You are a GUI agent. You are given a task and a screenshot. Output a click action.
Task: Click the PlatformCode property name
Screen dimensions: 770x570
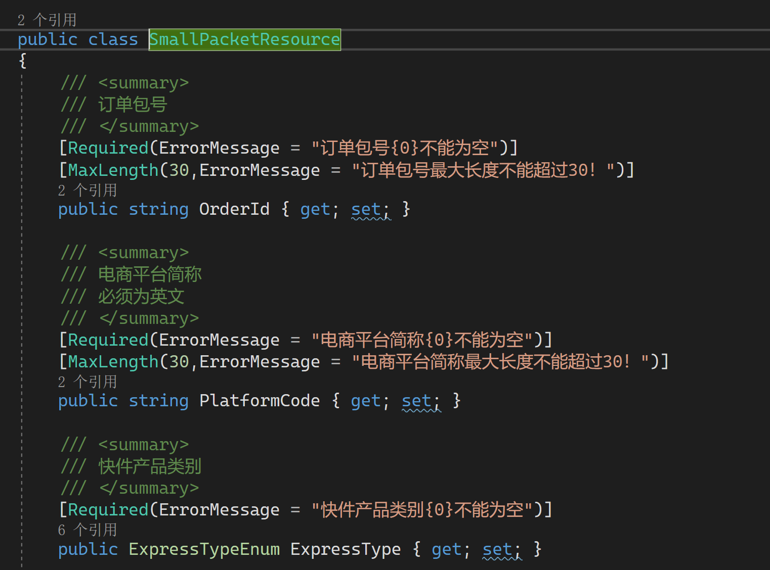point(259,401)
